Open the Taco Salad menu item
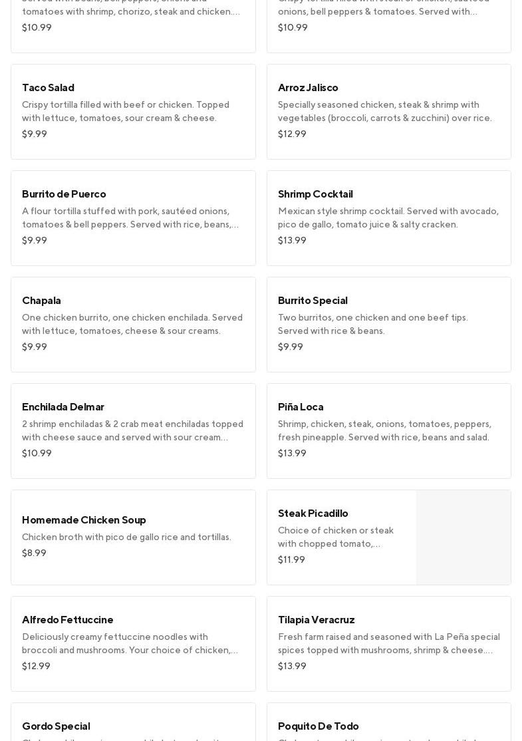Screen dimensions: 522x741 pos(133,111)
